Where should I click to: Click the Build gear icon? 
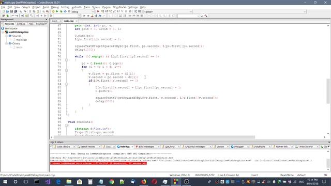(53, 11)
